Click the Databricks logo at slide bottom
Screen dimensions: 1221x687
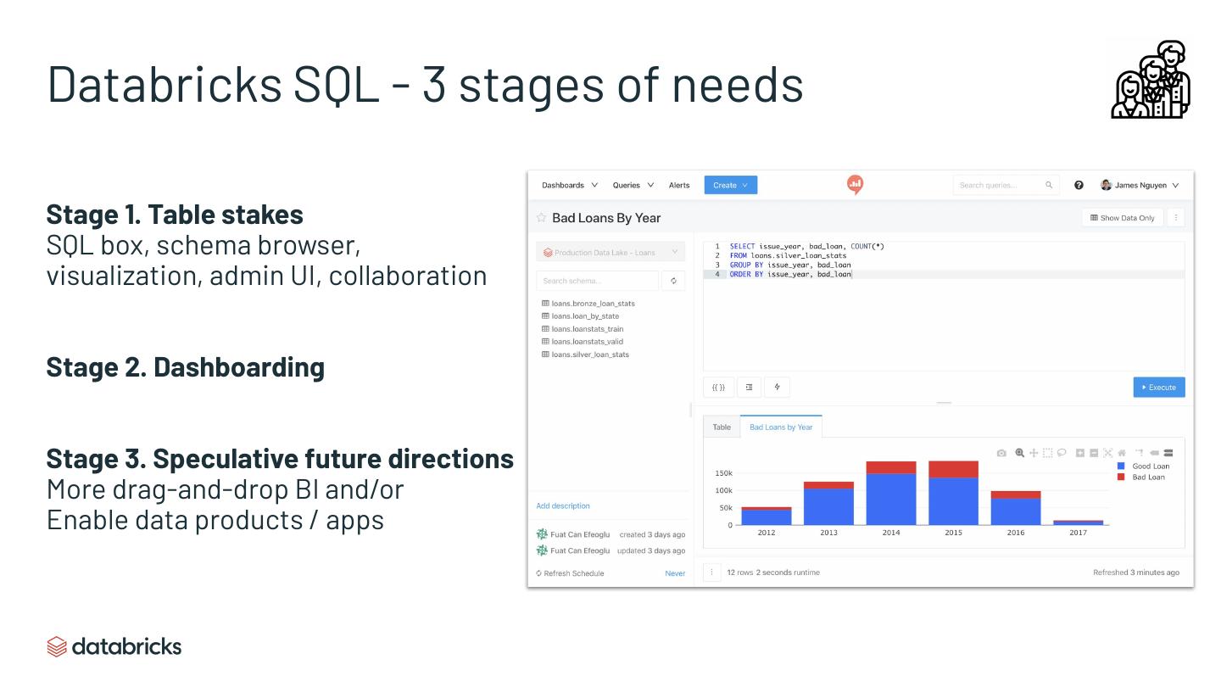coord(114,646)
